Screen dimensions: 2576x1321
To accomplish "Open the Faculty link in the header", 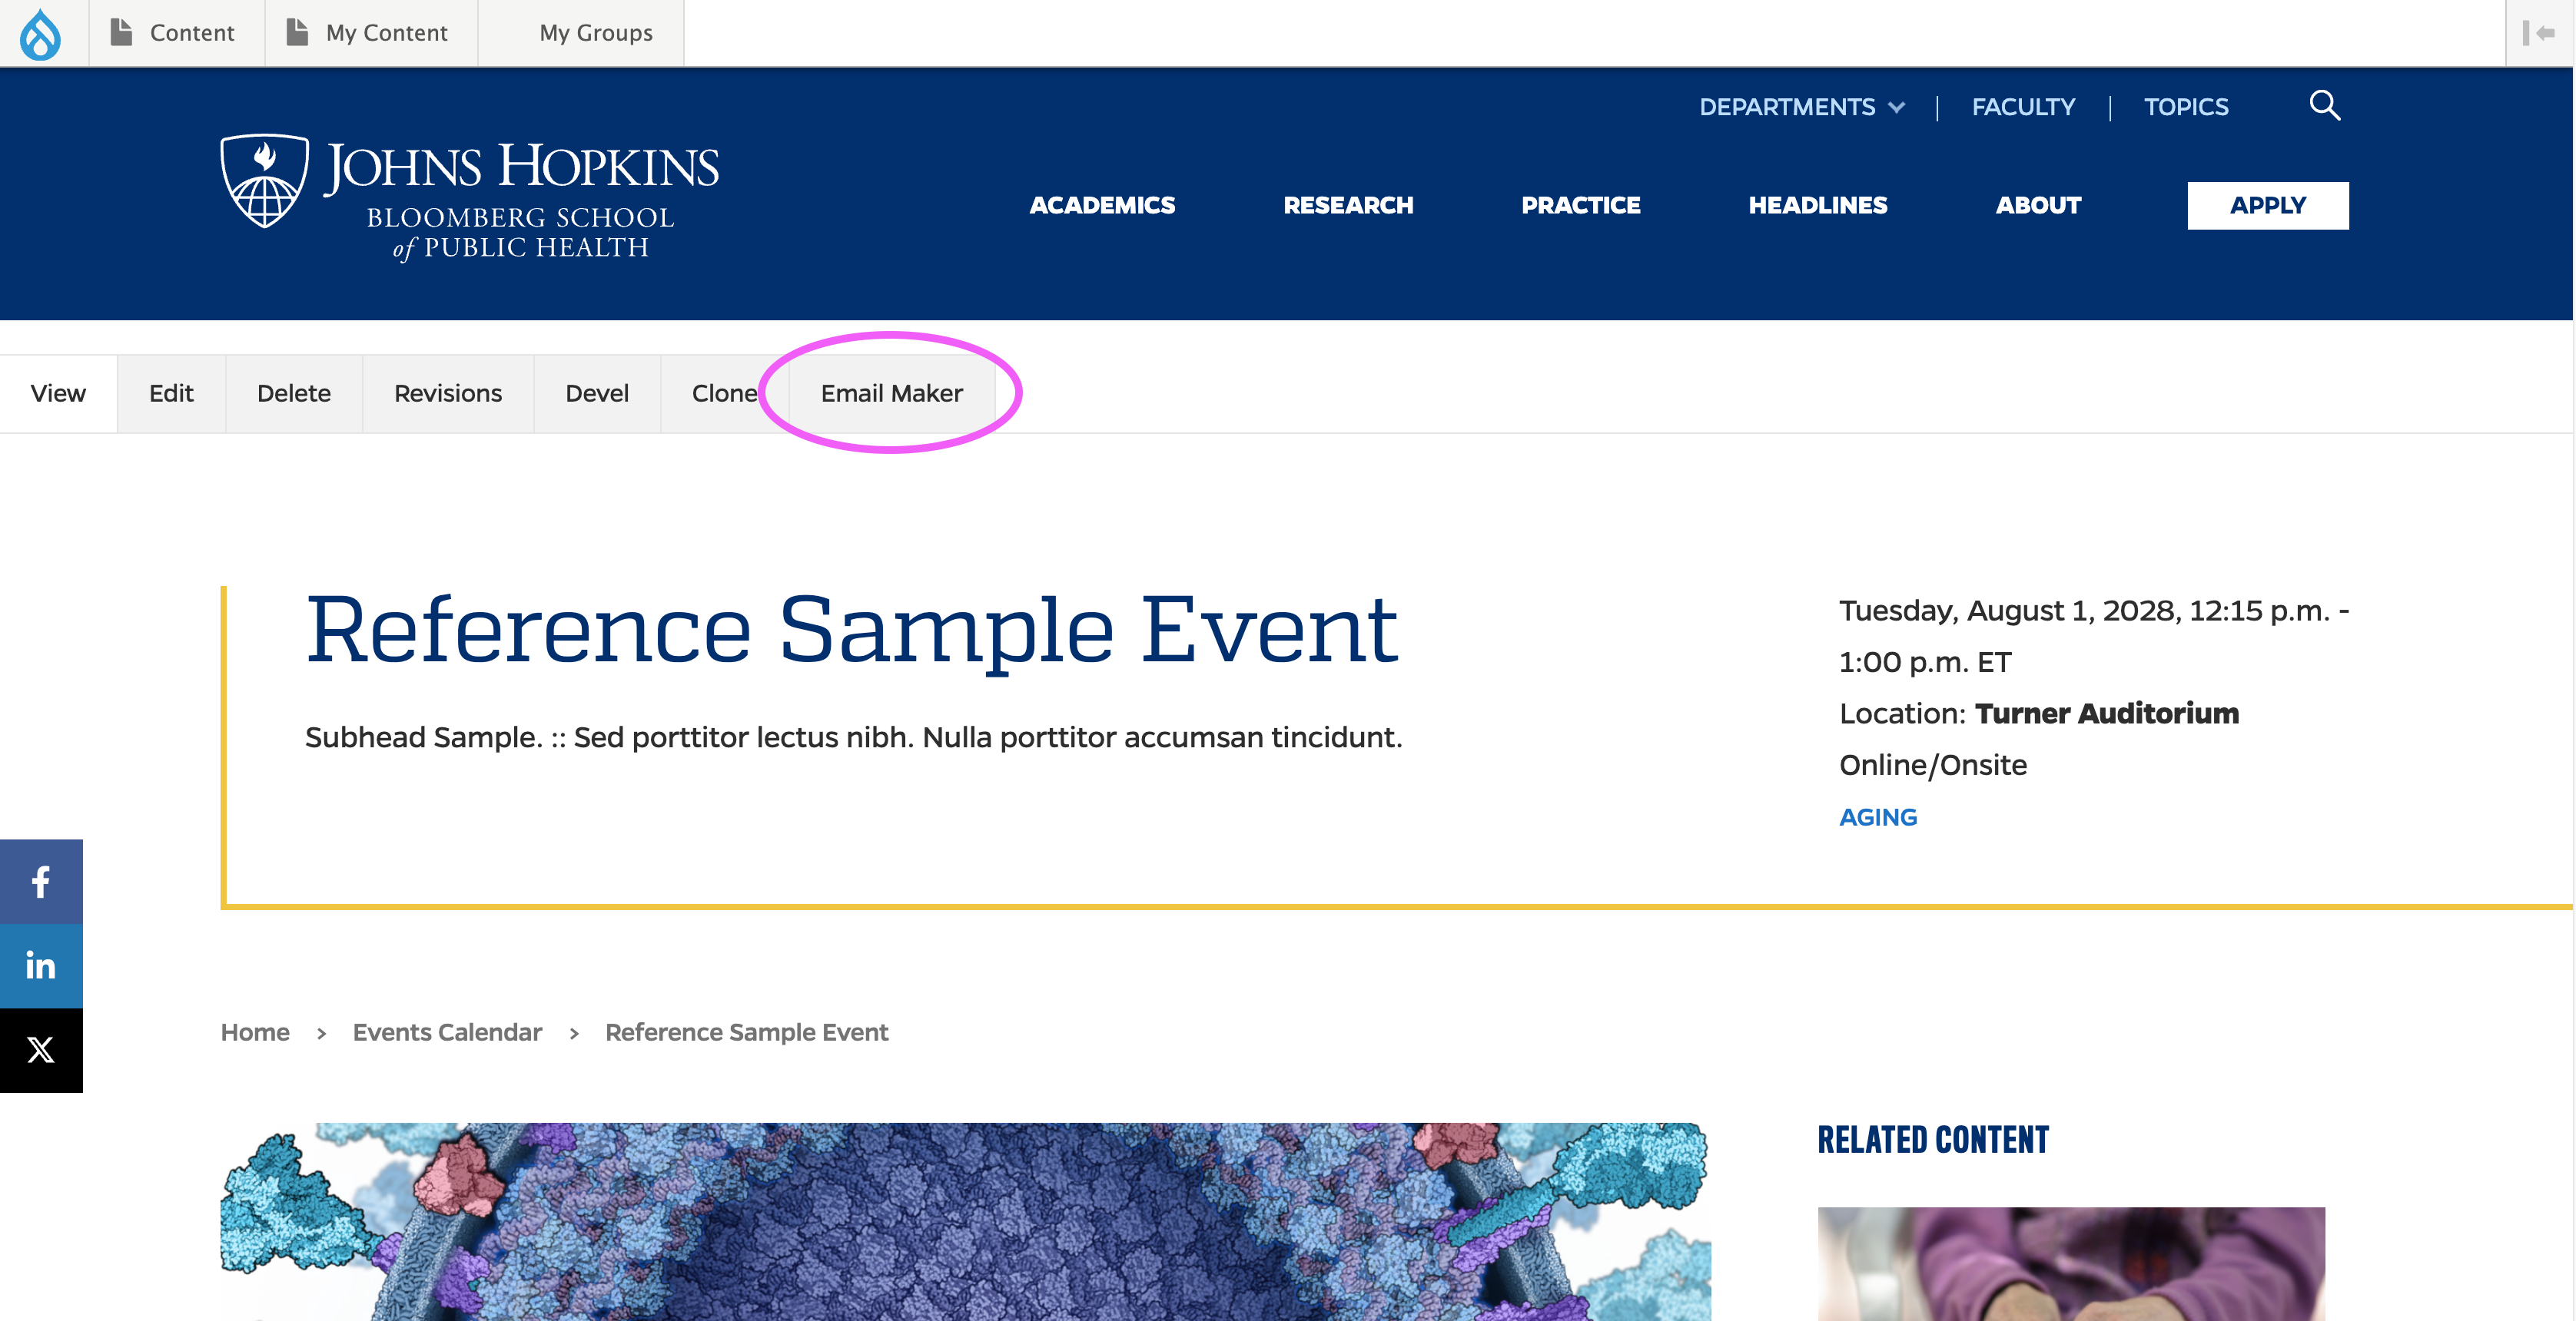I will (2022, 107).
